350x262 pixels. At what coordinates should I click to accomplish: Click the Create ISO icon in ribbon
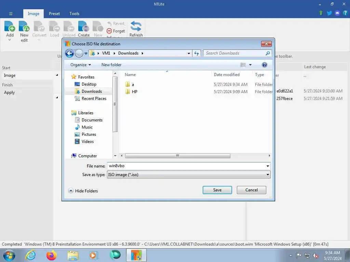pos(84,26)
